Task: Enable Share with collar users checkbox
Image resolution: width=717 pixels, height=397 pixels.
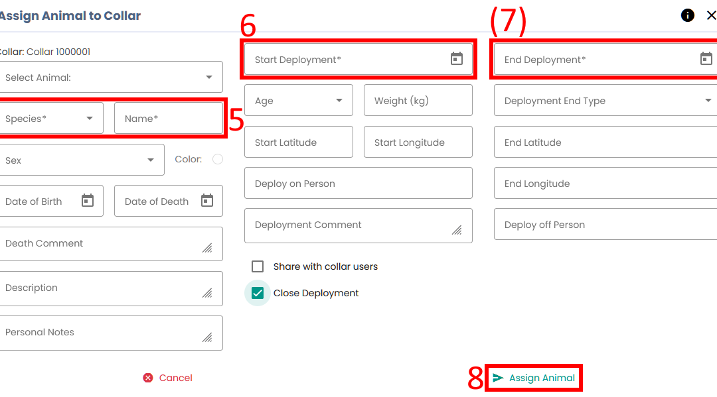Action: 258,266
